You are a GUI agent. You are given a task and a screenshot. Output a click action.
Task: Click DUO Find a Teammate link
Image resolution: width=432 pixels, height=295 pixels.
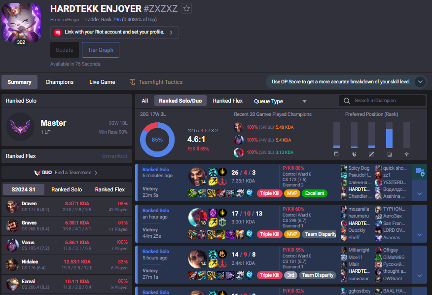coord(67,173)
